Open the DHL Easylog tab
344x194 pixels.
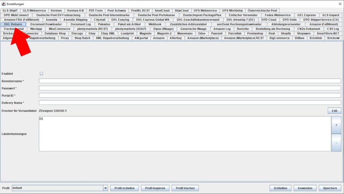coord(120,20)
